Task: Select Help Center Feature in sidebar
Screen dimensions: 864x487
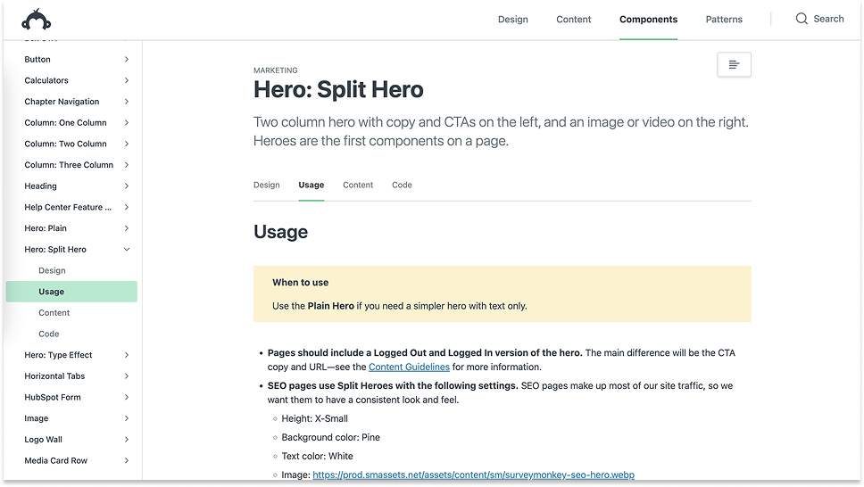Action: pos(68,207)
